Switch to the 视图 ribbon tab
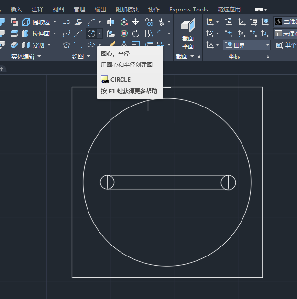Image resolution: width=297 pixels, height=299 pixels. (x=58, y=10)
